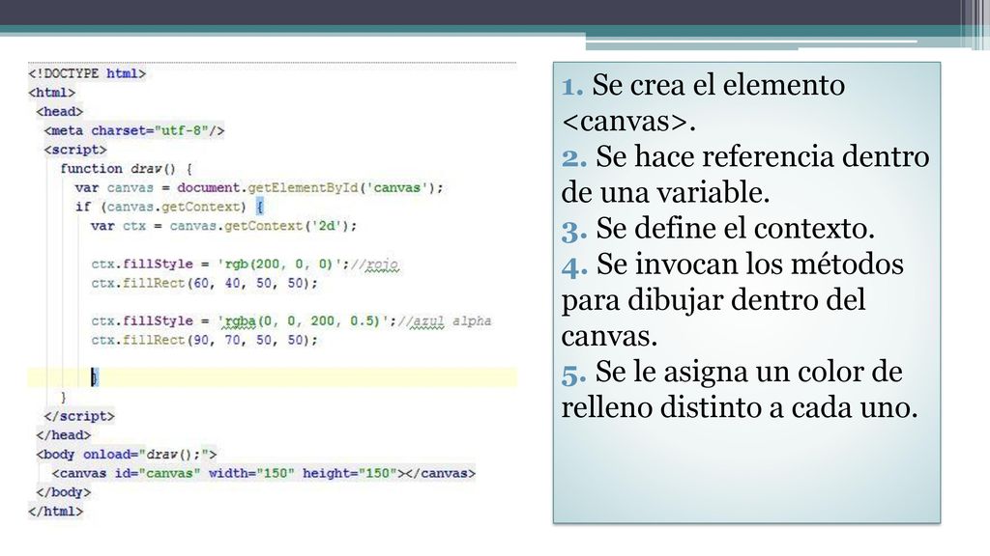Click the closing '</script>' tag

(79, 416)
